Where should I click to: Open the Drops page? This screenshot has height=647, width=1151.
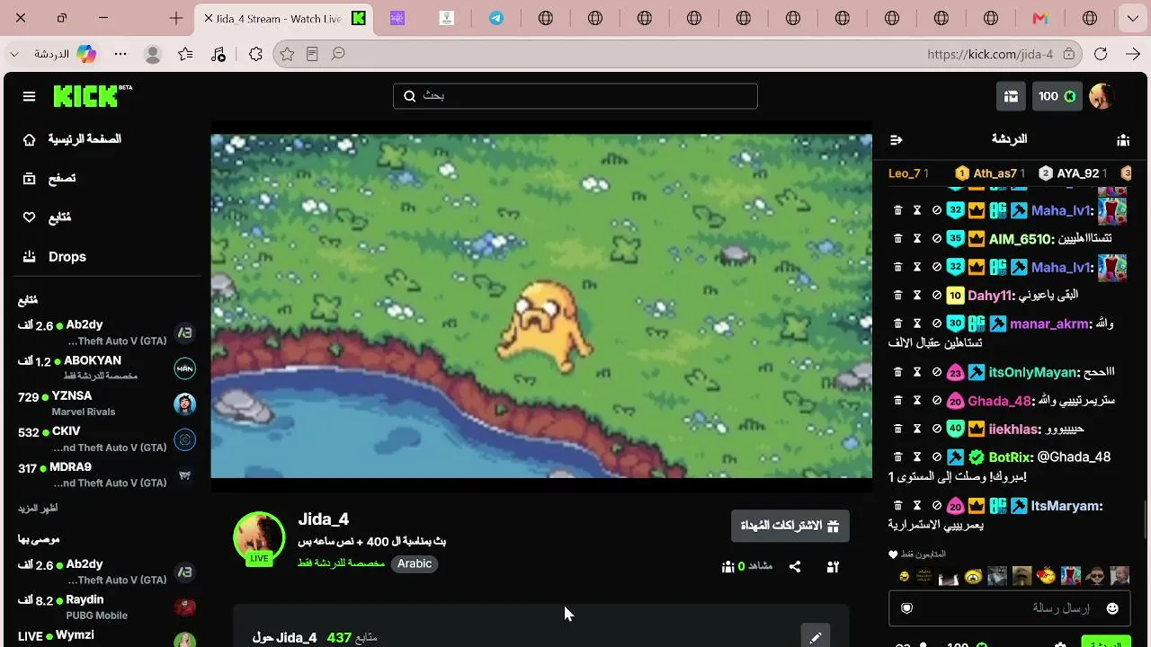54,257
